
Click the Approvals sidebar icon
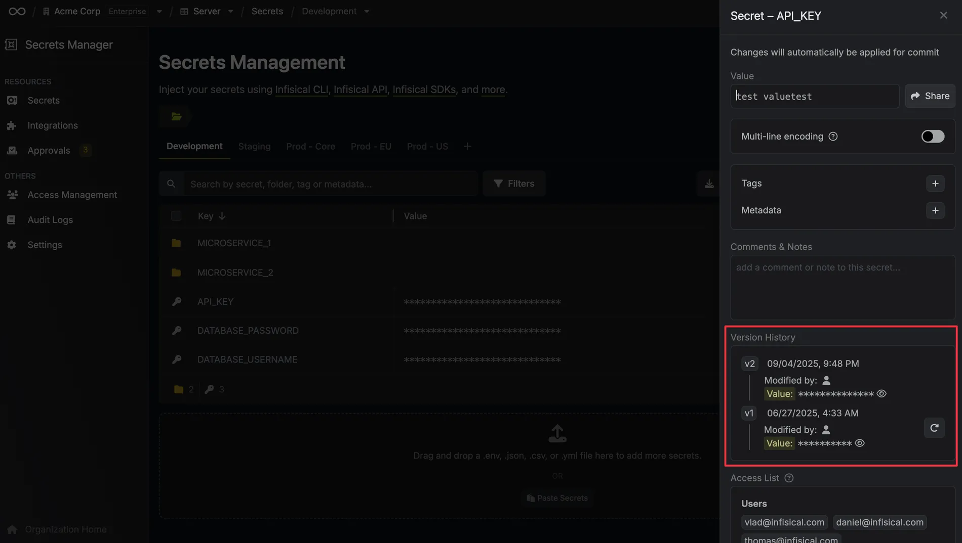[x=12, y=150]
